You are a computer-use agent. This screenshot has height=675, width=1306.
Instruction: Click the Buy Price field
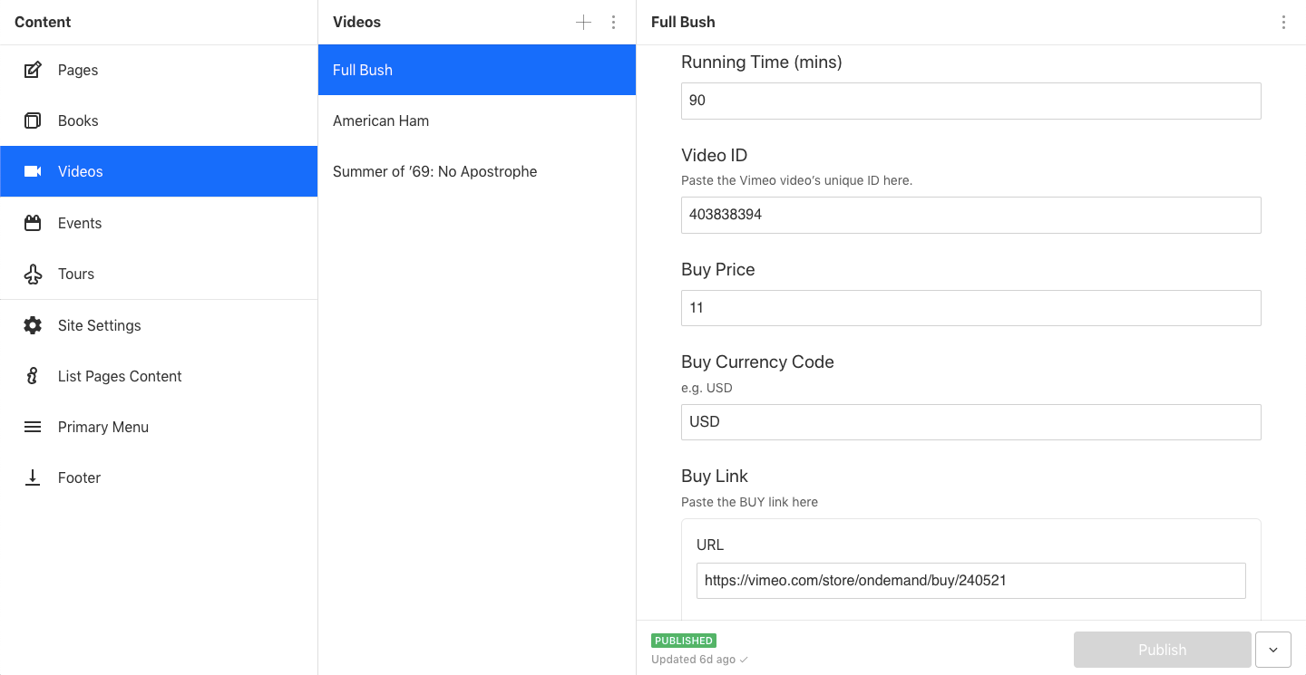pos(971,308)
